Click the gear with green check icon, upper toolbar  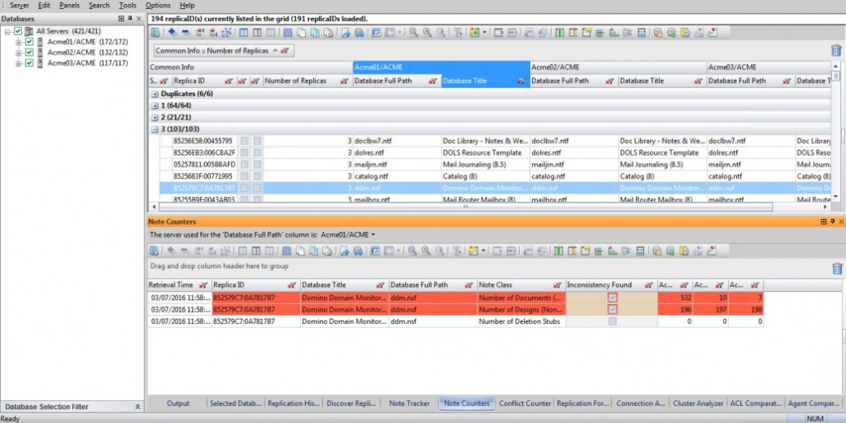point(671,32)
